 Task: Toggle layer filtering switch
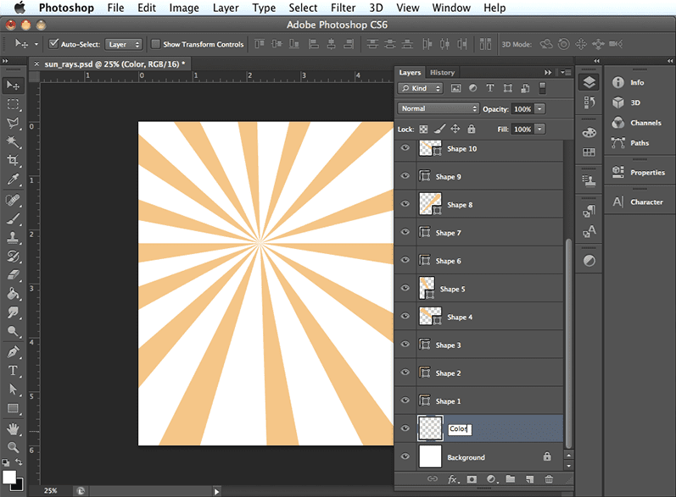pos(543,88)
